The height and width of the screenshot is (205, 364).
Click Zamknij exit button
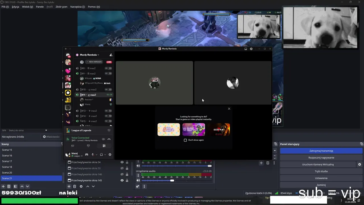[x=321, y=185]
